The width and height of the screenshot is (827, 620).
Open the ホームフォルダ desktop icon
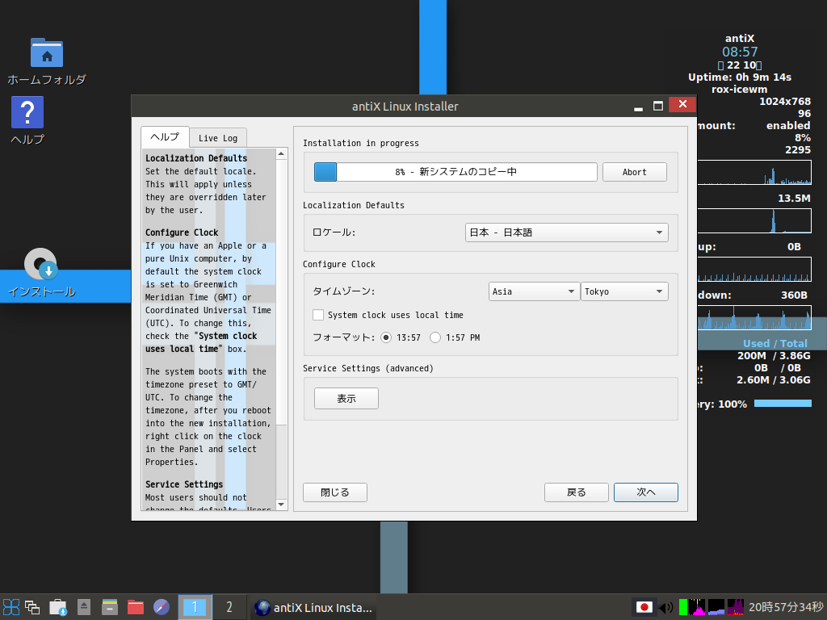(x=46, y=61)
